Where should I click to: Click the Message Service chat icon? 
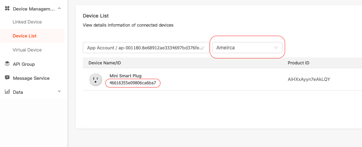[7, 78]
